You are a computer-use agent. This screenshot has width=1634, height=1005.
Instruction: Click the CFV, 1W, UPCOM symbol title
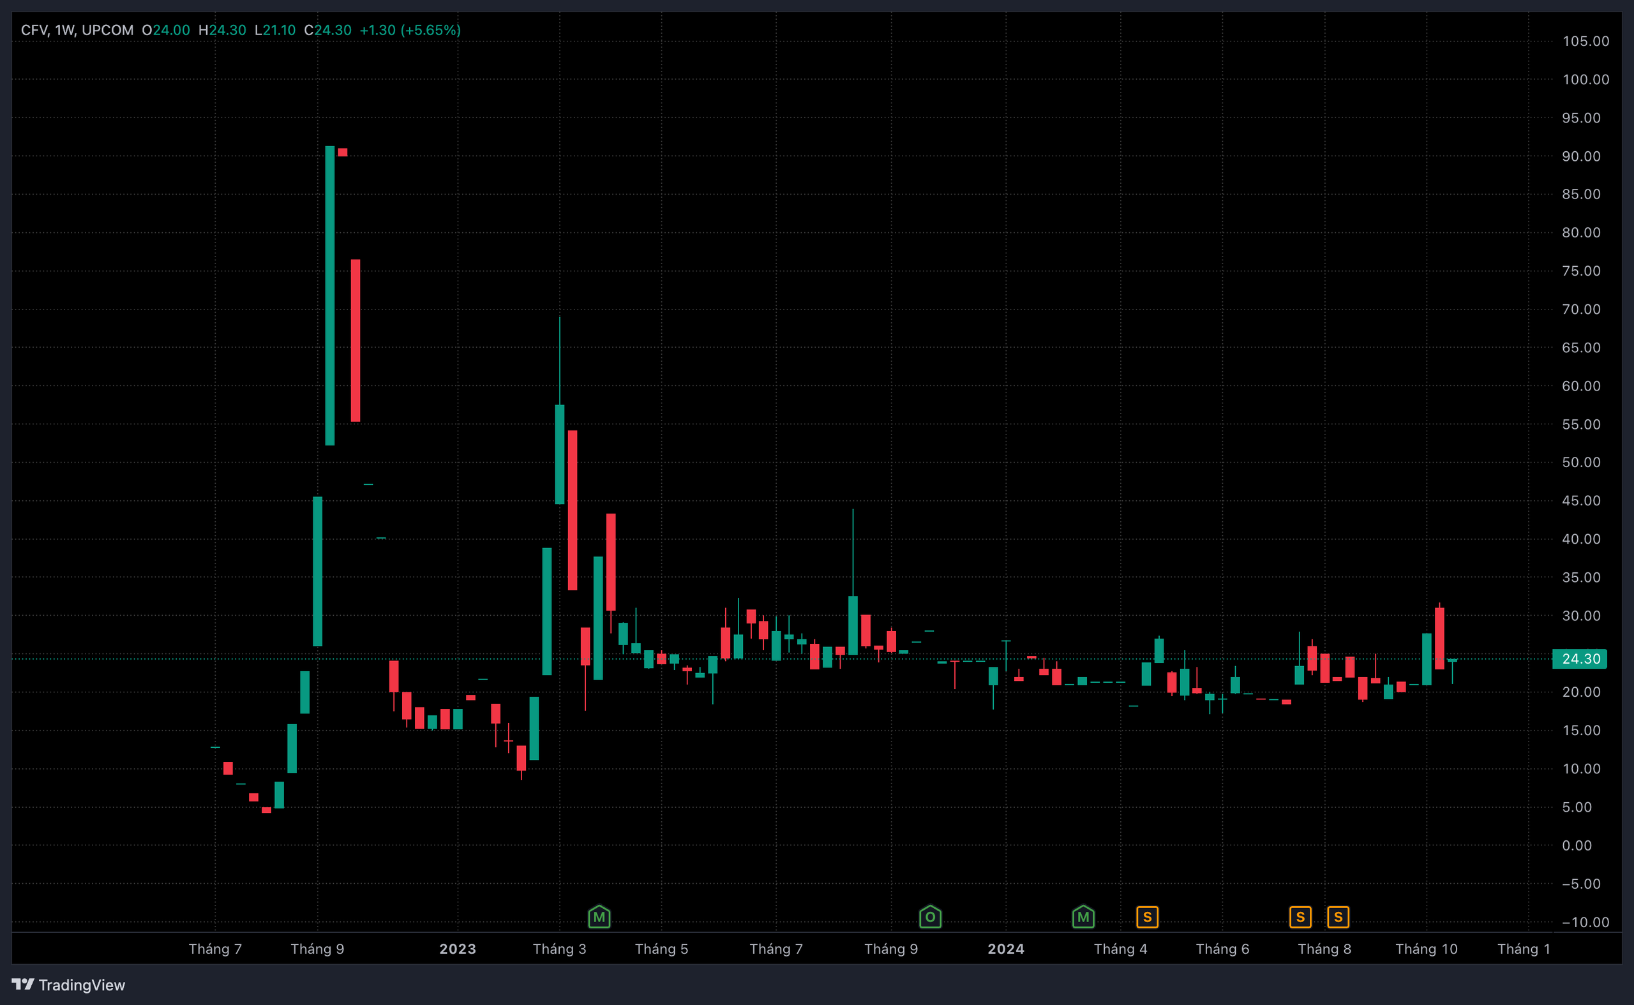point(77,30)
